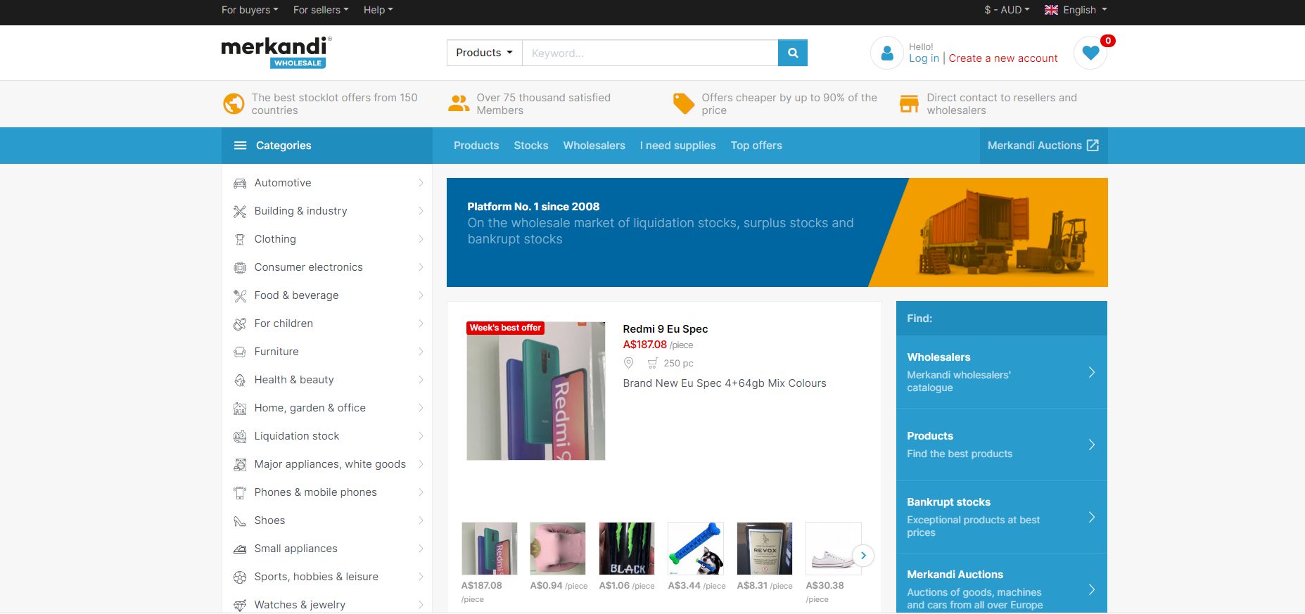Expand Automotive category chevron
Image resolution: width=1305 pixels, height=614 pixels.
(x=421, y=183)
